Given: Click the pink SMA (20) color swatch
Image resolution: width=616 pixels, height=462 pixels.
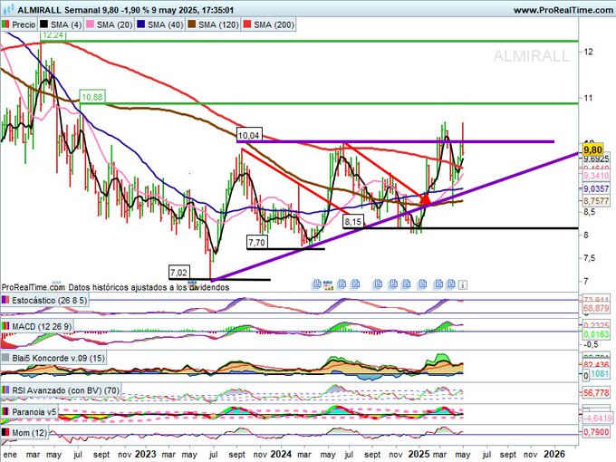Looking at the screenshot, I should (x=91, y=24).
